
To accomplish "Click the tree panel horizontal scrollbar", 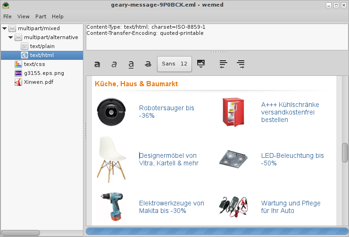I will click(x=20, y=233).
